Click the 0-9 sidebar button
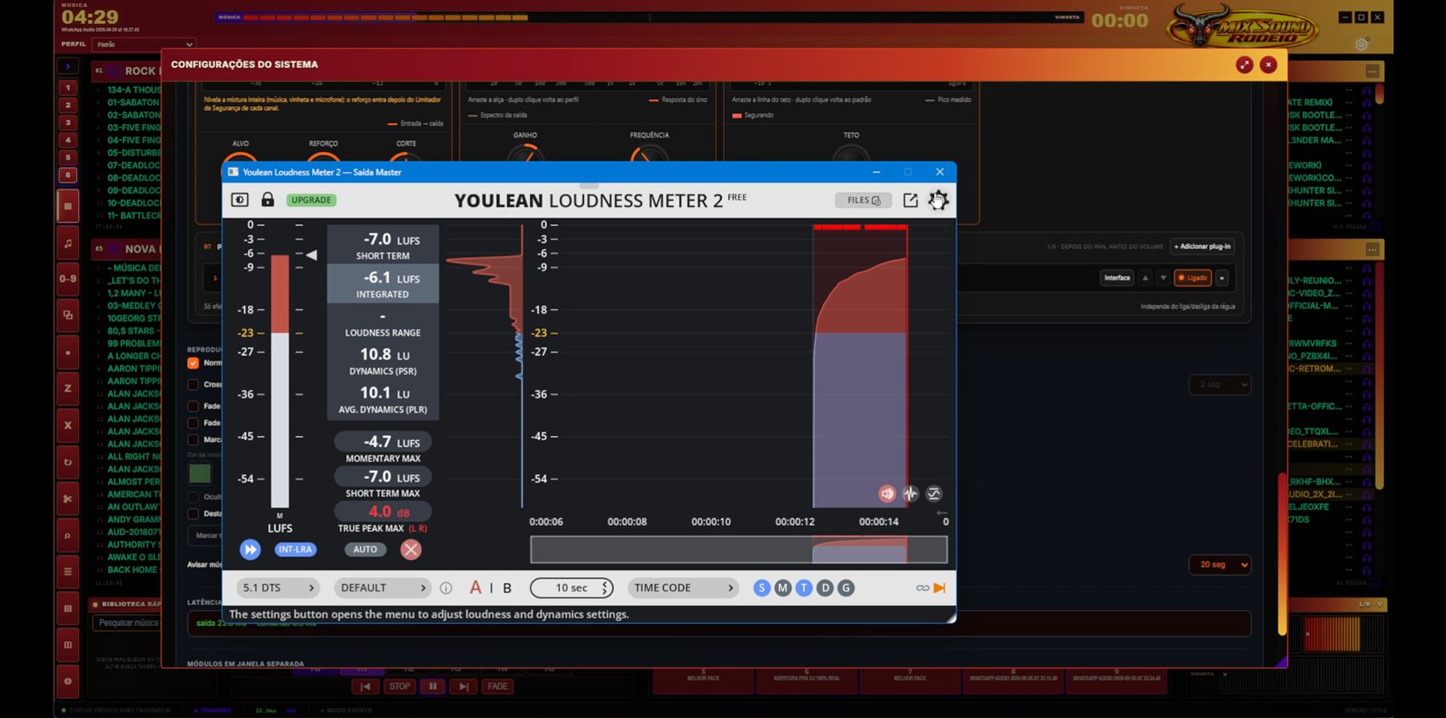 (x=67, y=279)
